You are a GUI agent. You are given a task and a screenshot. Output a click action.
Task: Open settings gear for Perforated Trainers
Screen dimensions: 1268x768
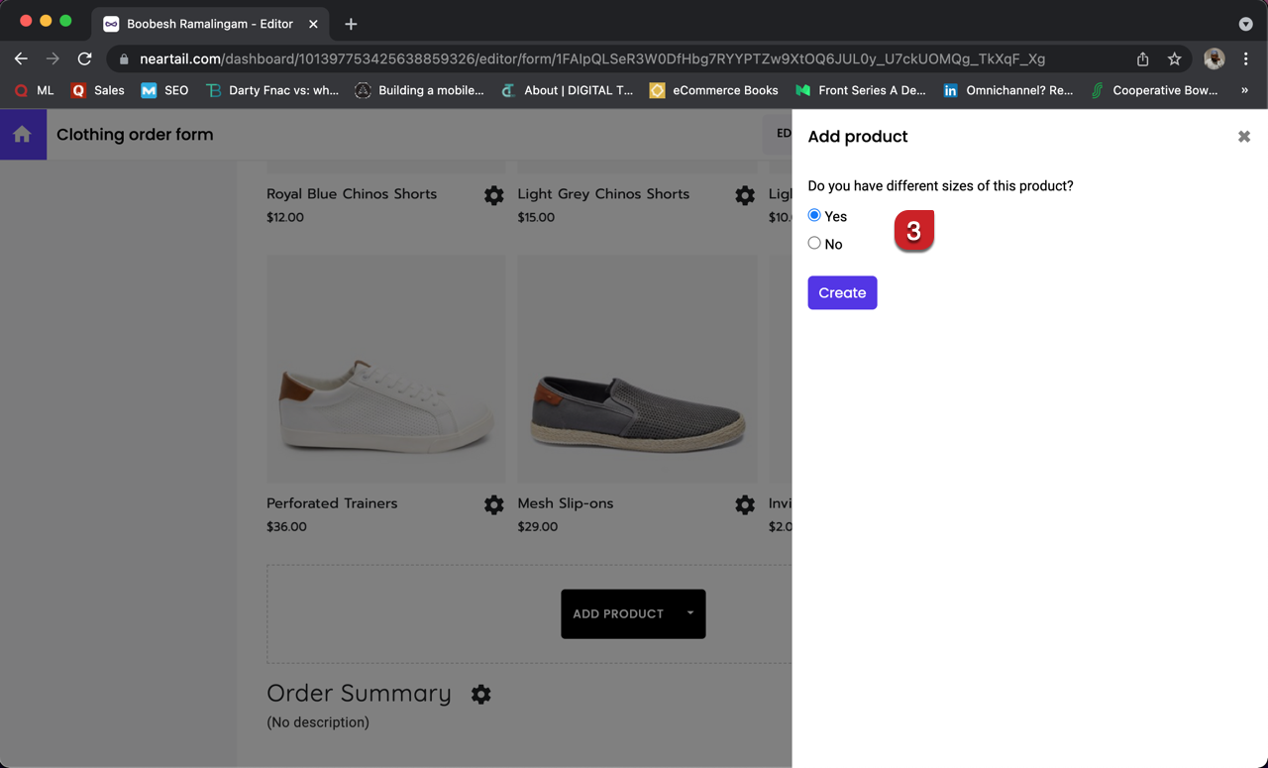pos(493,505)
